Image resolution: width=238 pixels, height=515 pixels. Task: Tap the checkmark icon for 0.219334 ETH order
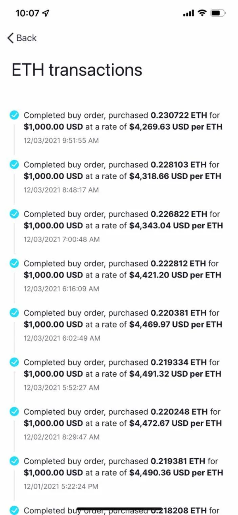click(14, 362)
